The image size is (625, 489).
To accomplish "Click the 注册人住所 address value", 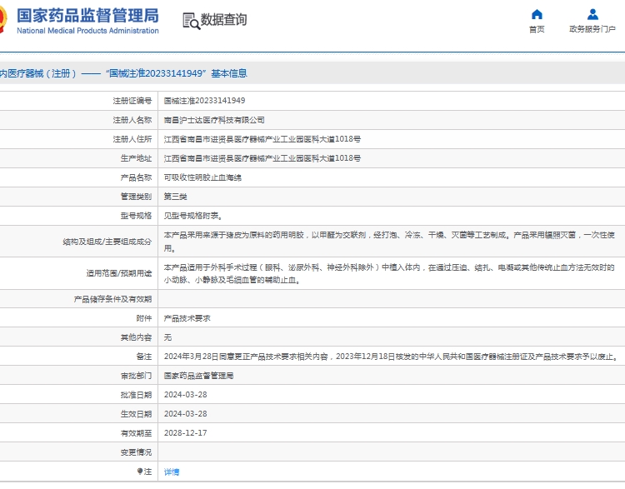I will pyautogui.click(x=262, y=139).
